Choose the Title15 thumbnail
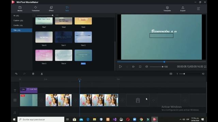The width and height of the screenshot is (218, 122). pos(83,55)
